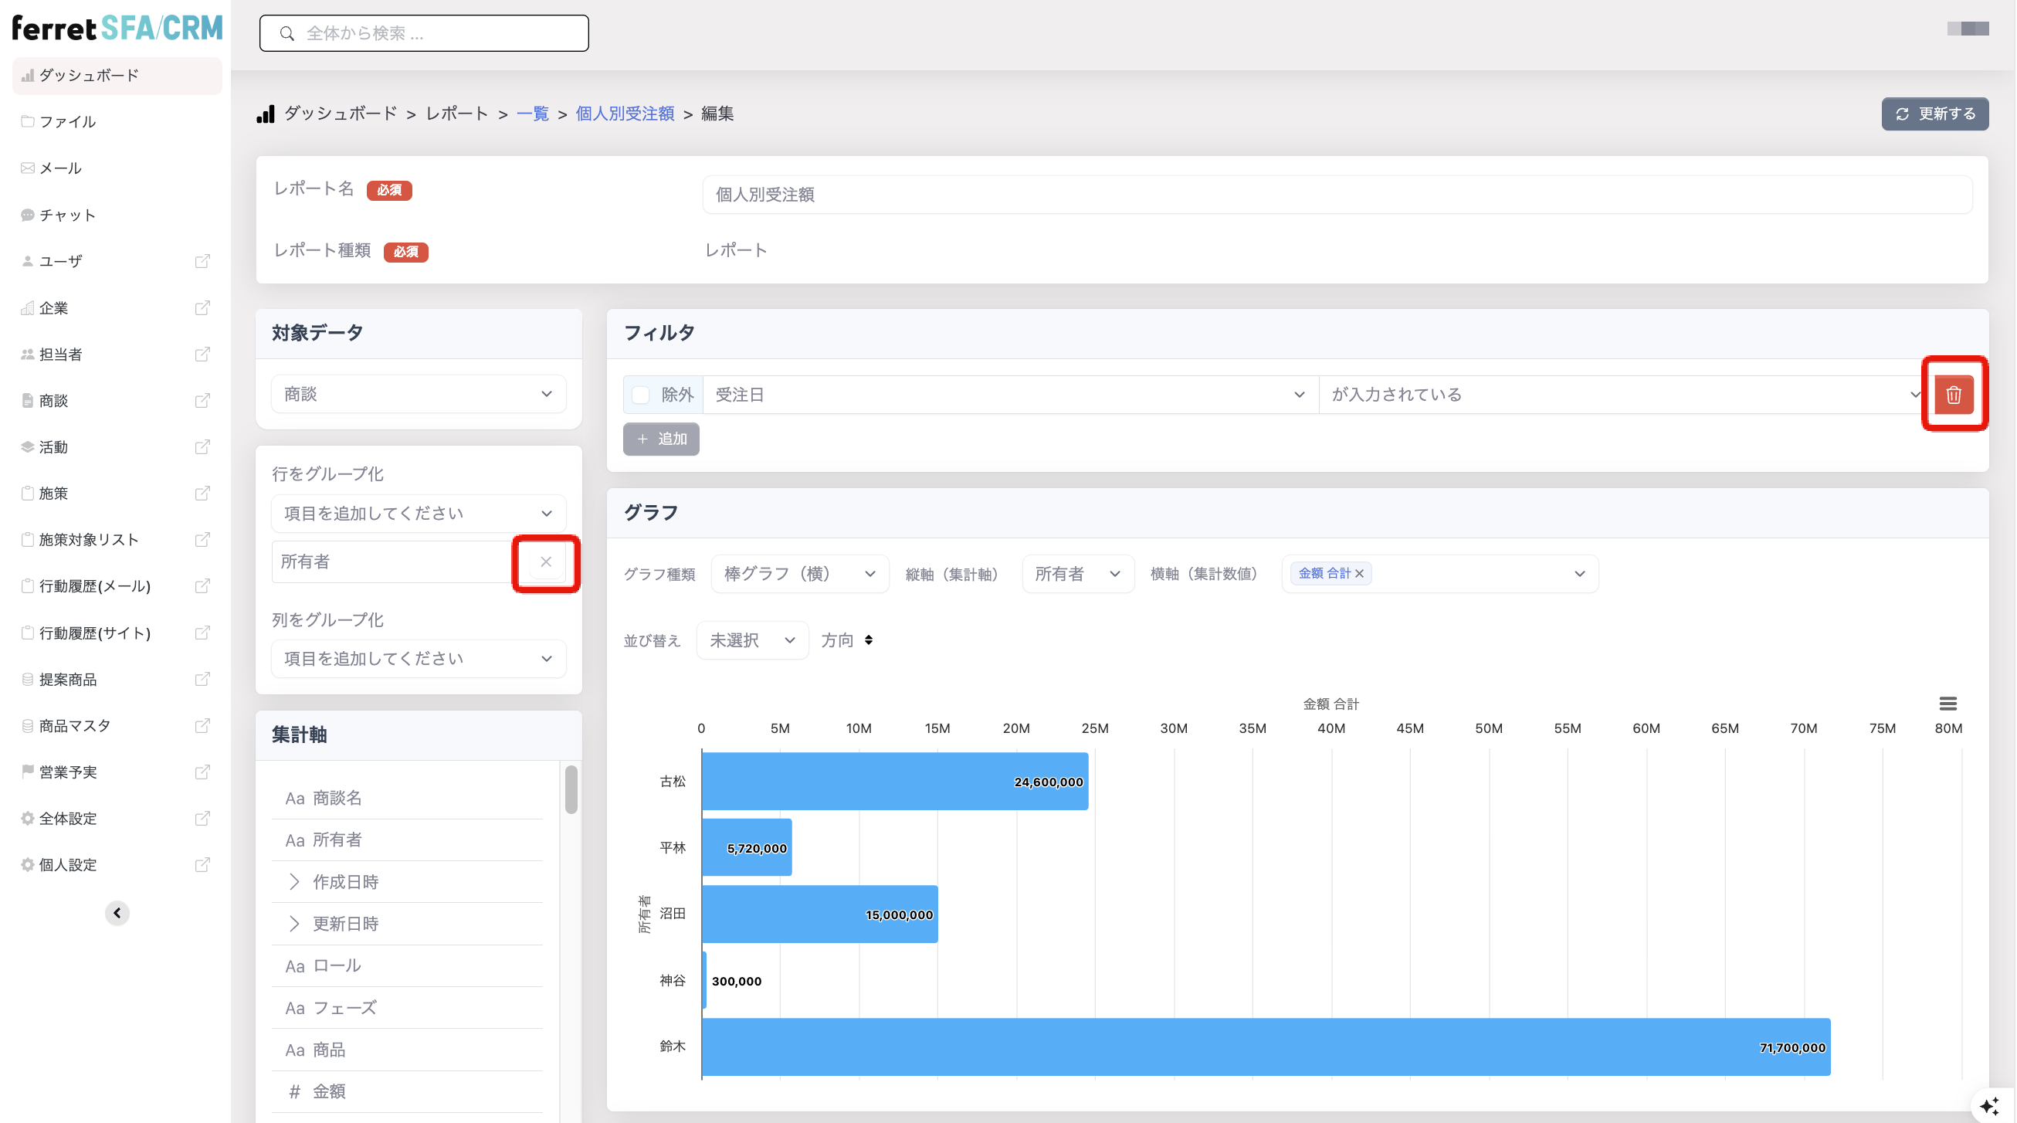Open the chart hamburger menu

click(1948, 704)
